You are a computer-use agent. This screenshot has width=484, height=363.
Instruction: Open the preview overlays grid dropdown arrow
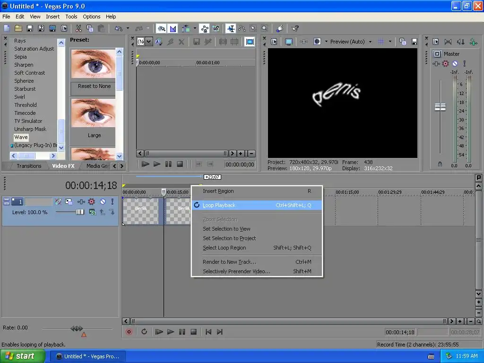pos(390,42)
